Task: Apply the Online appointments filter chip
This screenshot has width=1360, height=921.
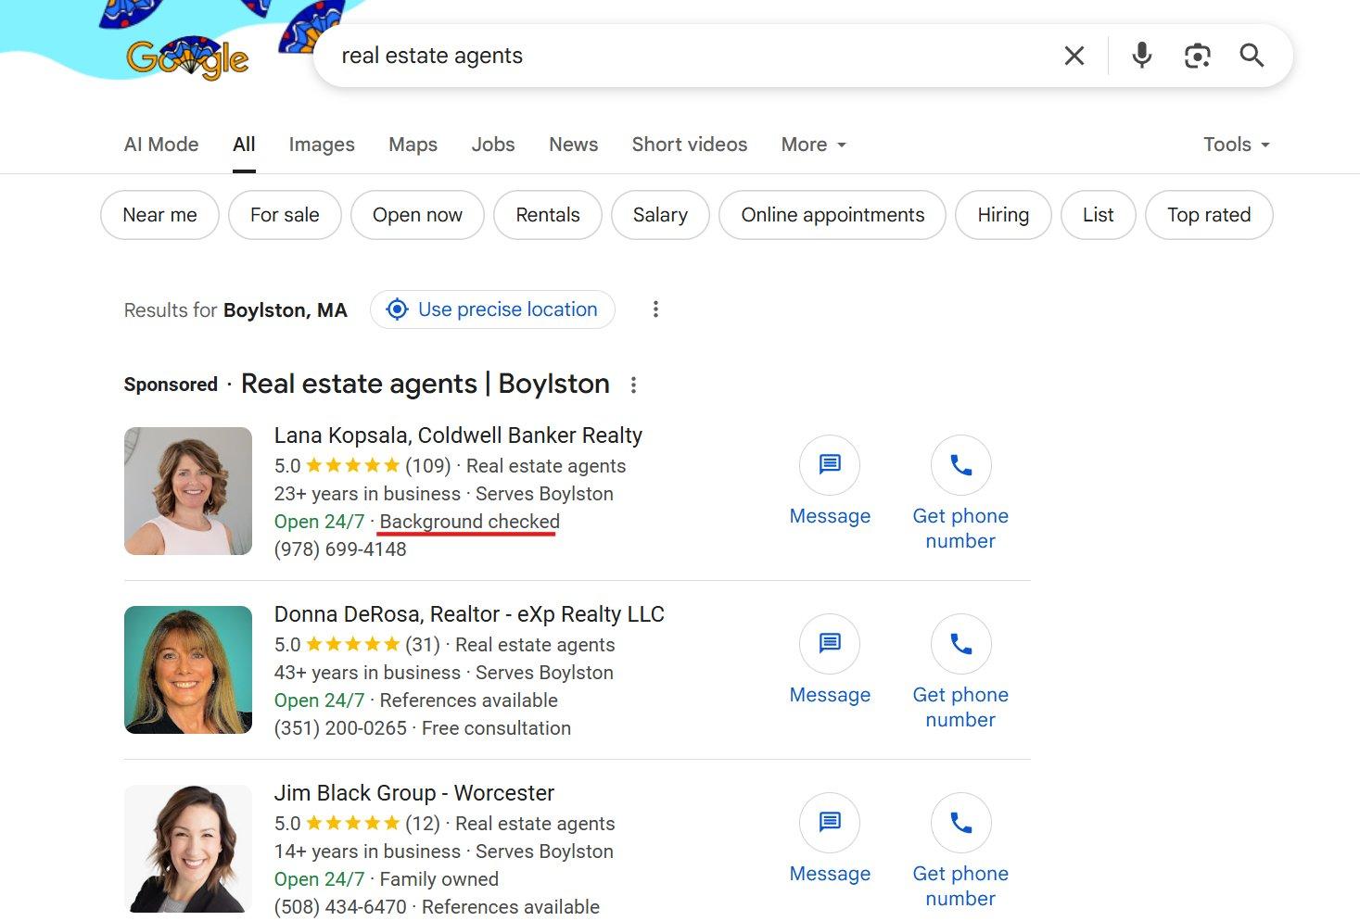Action: click(x=833, y=215)
